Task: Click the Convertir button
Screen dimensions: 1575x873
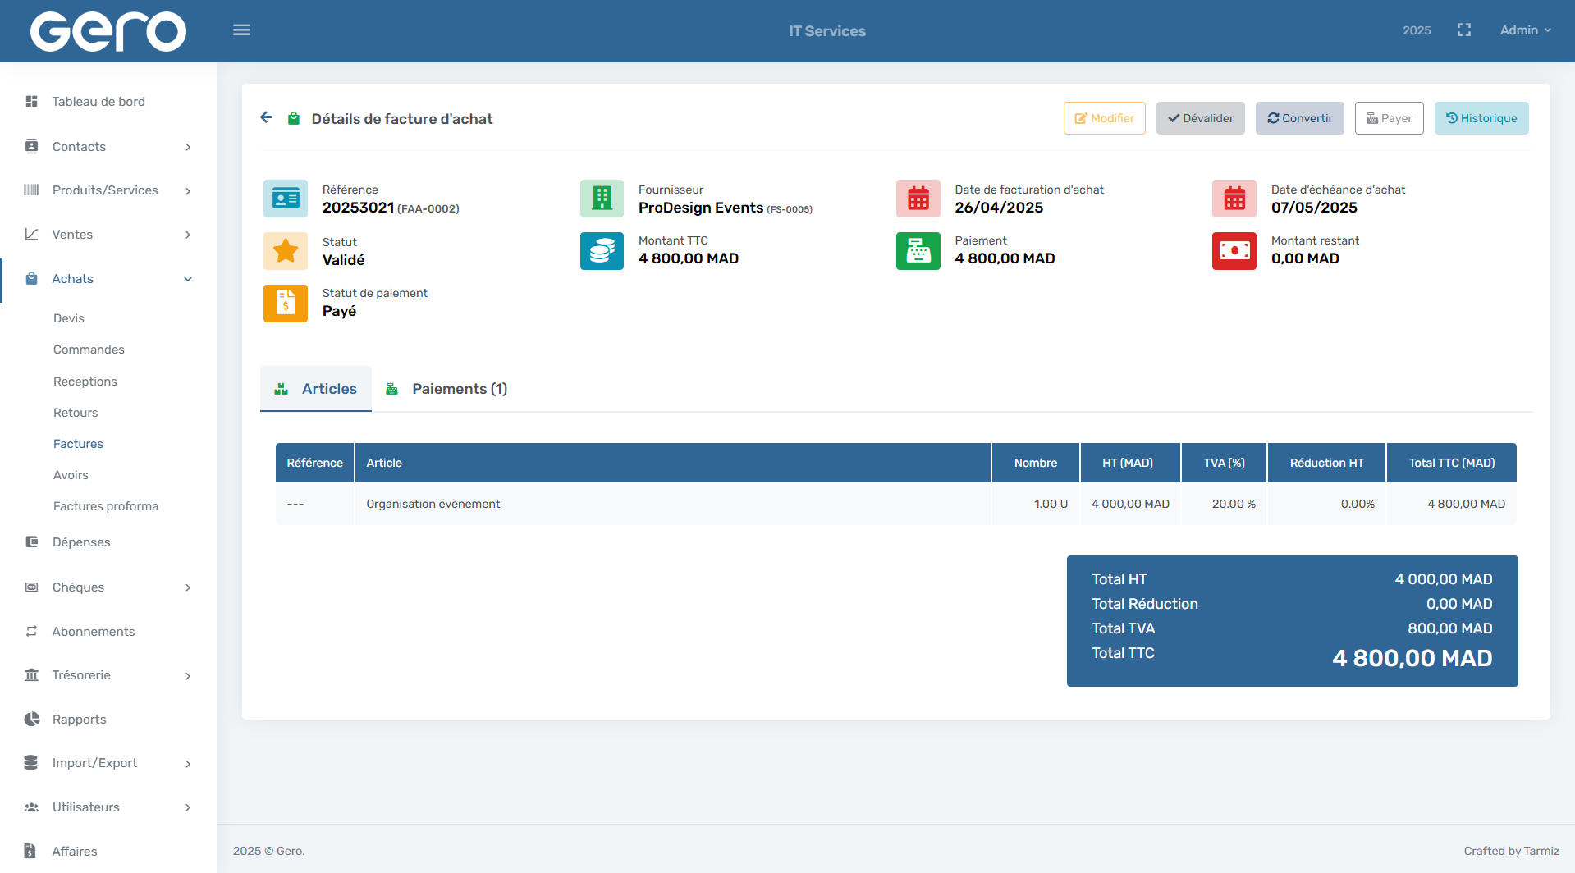Action: point(1299,118)
